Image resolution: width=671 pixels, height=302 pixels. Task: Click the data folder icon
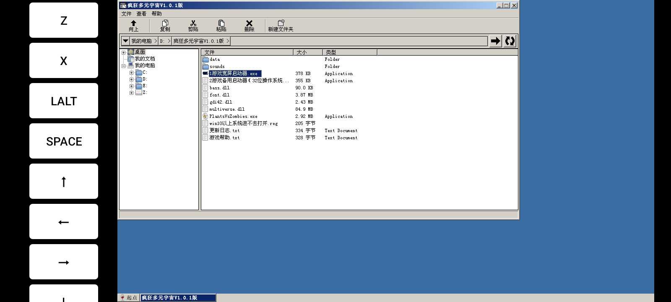point(205,59)
